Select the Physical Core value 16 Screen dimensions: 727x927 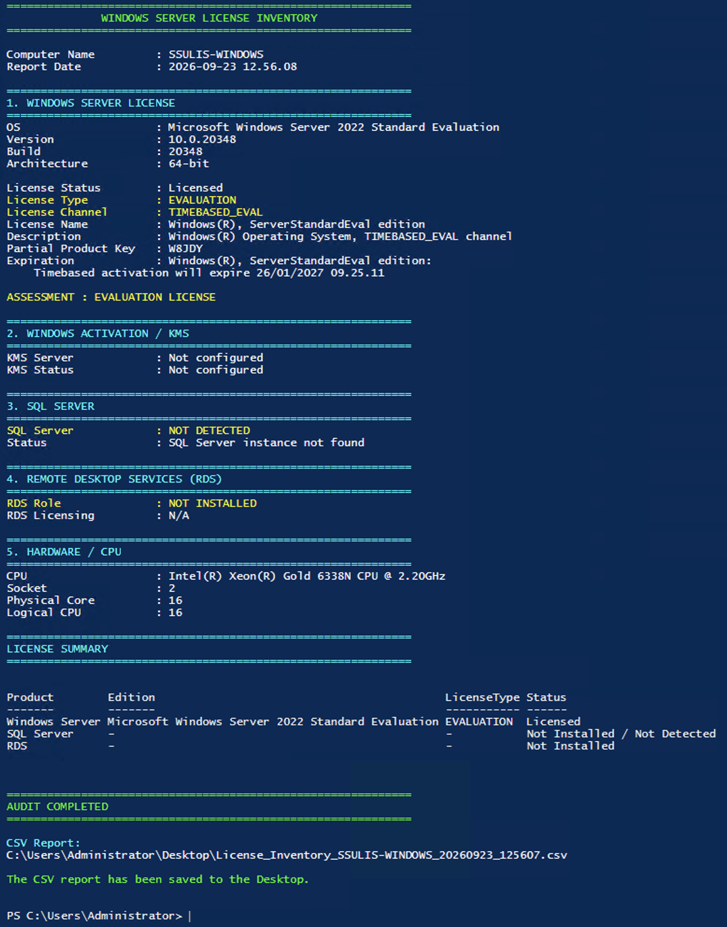[175, 601]
